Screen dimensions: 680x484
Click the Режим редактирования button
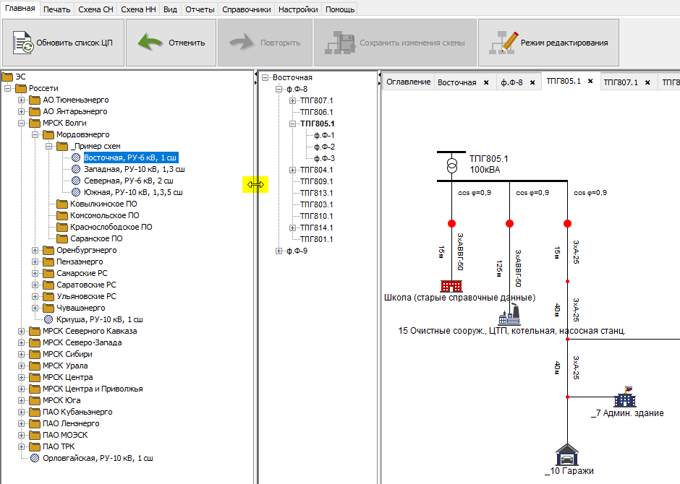point(548,43)
